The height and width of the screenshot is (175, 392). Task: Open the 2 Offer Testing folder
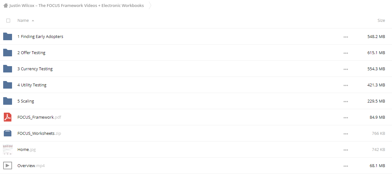31,53
